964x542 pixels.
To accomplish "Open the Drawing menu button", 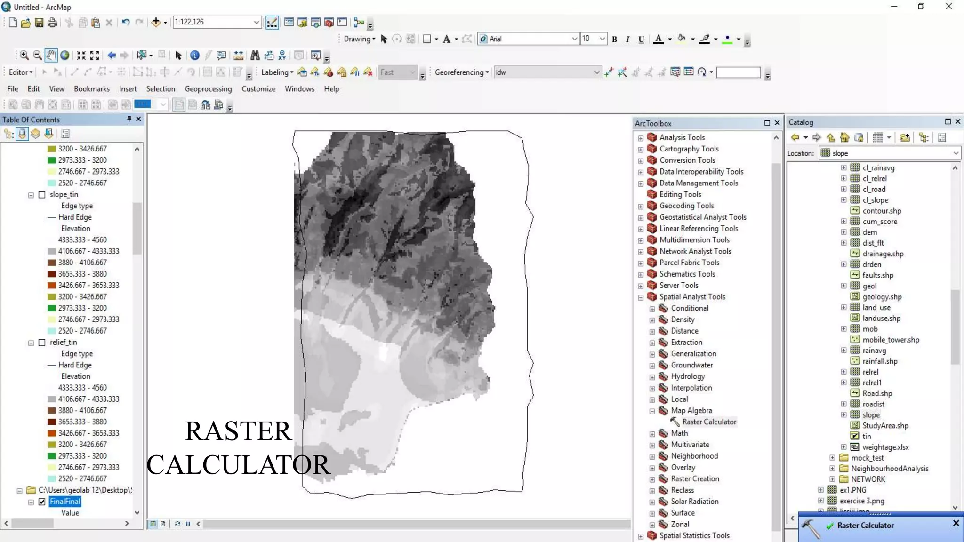I will click(359, 39).
